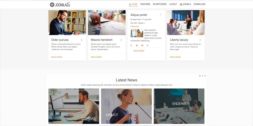Open three-dot menu on Doler purusa card

pos(81,40)
